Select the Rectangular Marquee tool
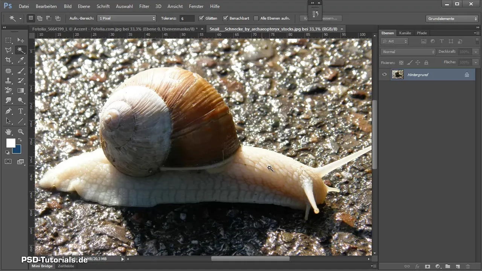 click(8, 40)
